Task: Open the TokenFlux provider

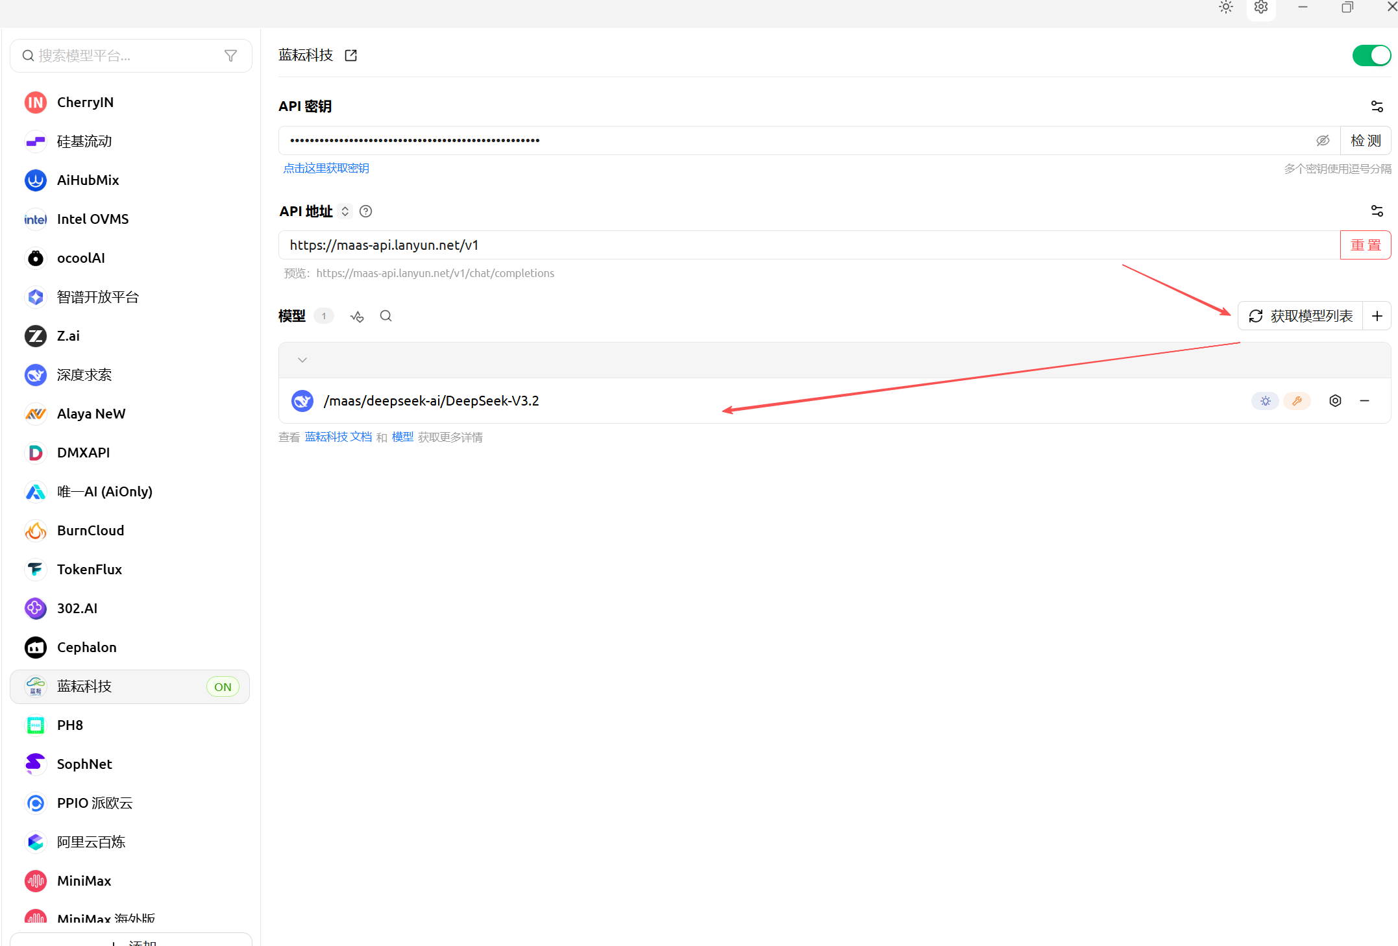Action: (x=130, y=570)
